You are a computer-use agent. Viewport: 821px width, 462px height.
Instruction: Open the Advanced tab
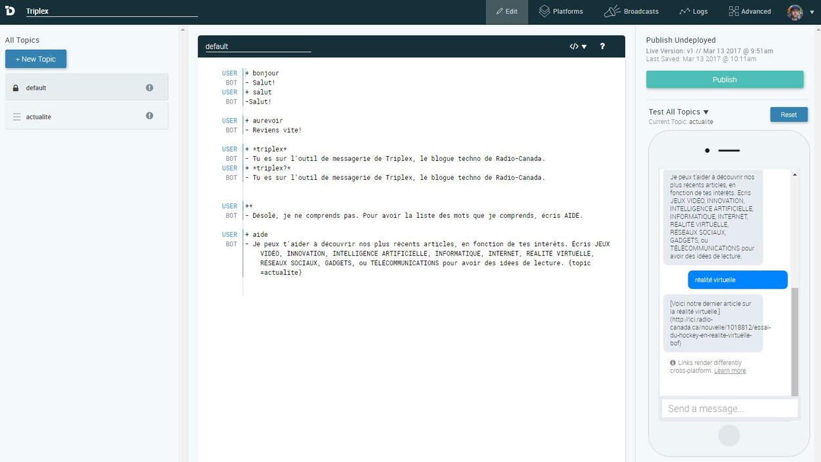coord(749,12)
